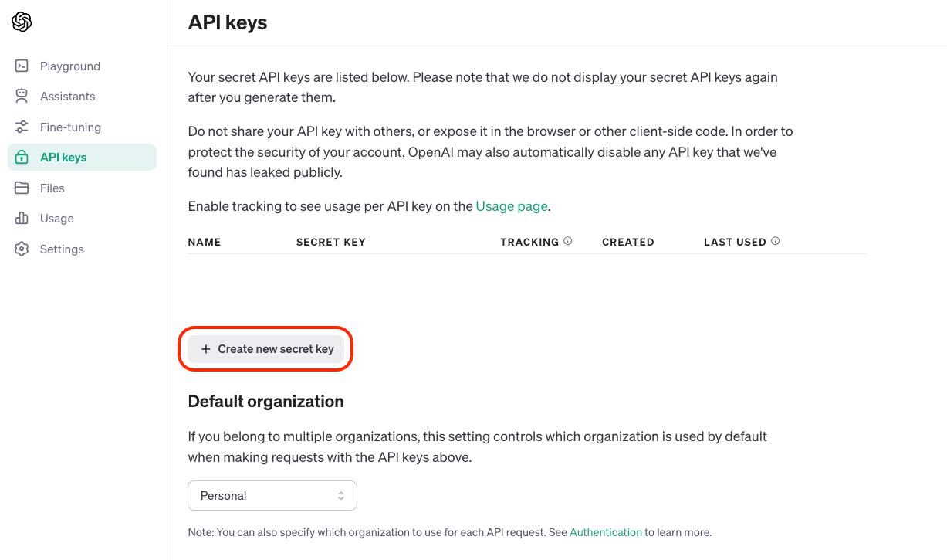Image resolution: width=947 pixels, height=560 pixels.
Task: Click the Assistants sidebar icon
Action: coord(21,96)
